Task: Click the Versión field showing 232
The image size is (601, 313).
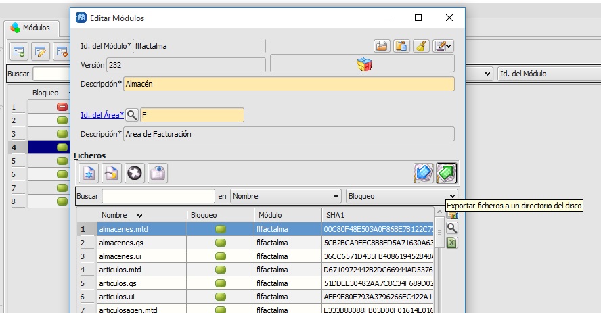Action: 186,65
